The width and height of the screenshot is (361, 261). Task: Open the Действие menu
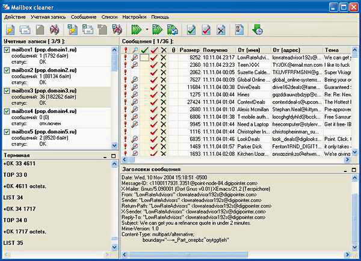coord(15,17)
